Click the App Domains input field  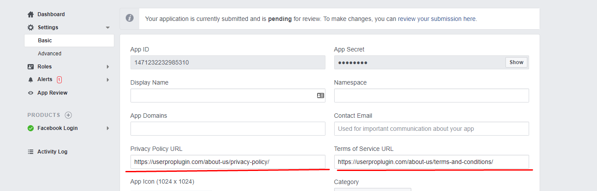pos(228,129)
